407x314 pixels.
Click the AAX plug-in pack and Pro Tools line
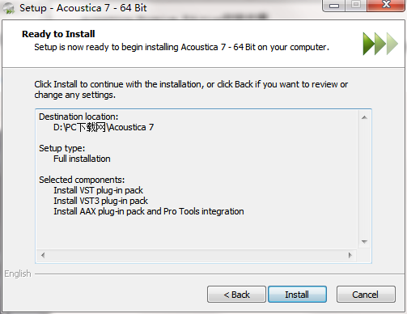click(x=149, y=211)
